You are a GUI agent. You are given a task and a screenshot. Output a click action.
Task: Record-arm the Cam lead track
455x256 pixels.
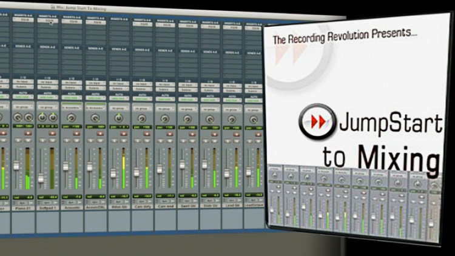(170, 134)
